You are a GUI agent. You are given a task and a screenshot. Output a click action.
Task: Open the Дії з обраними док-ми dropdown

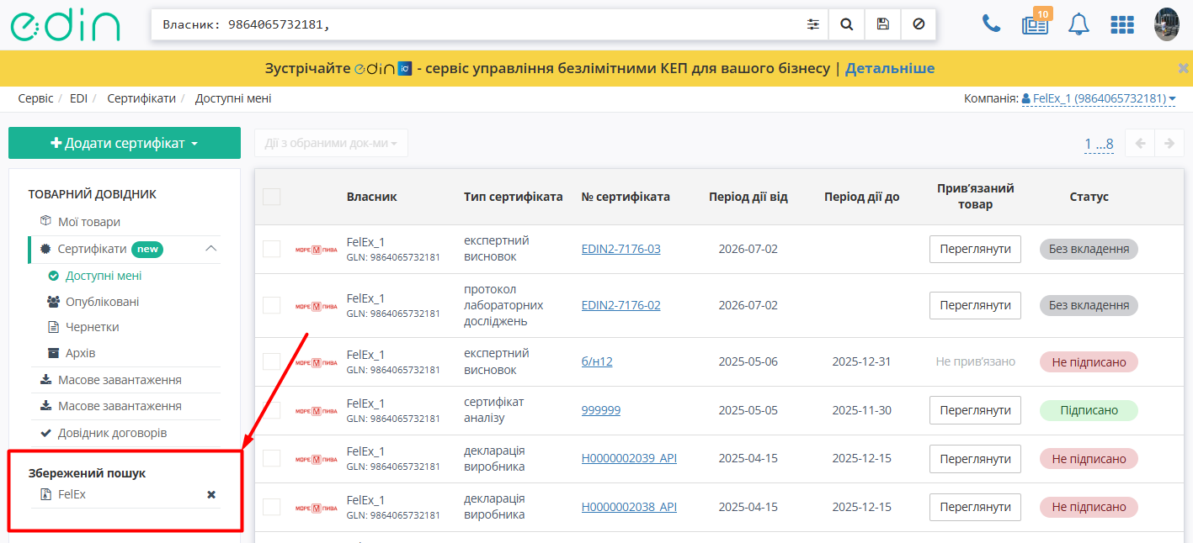tap(331, 143)
